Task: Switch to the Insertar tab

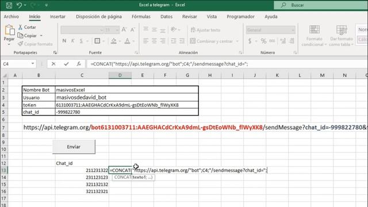Action: 57,17
